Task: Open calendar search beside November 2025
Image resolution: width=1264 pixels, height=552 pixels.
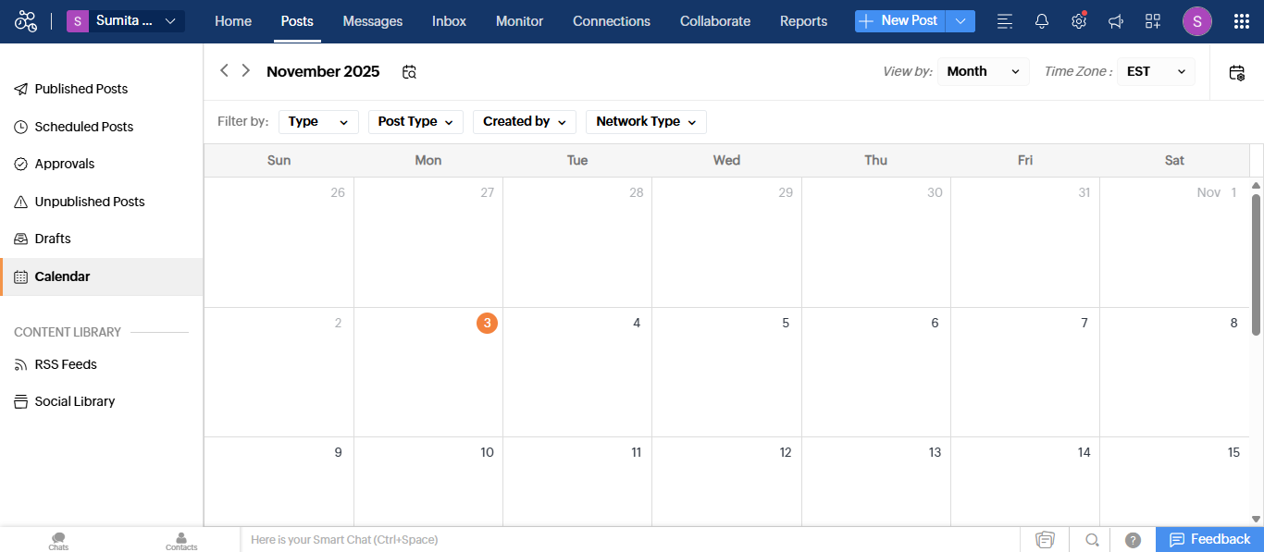Action: click(409, 70)
